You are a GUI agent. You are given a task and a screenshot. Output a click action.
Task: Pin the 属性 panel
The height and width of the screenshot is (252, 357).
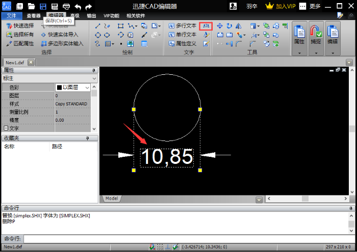(x=93, y=70)
